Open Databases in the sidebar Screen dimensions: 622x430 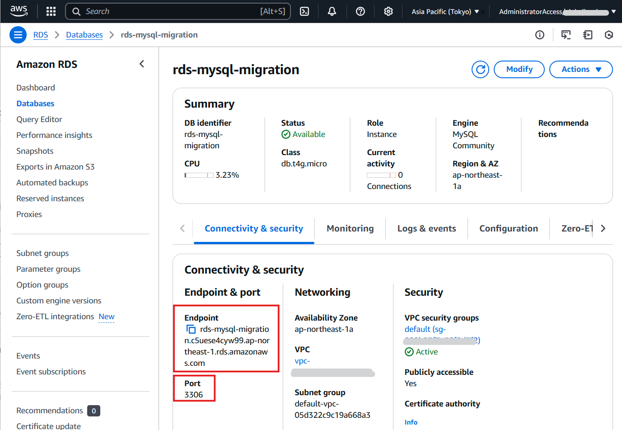(35, 104)
